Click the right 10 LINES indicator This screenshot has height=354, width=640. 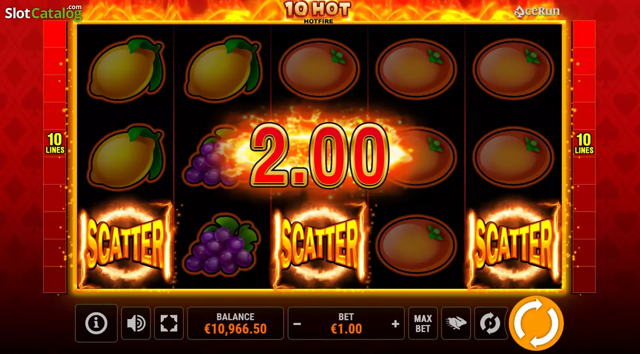click(584, 143)
